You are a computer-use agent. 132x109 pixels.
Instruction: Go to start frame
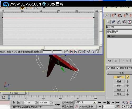(x=100, y=102)
